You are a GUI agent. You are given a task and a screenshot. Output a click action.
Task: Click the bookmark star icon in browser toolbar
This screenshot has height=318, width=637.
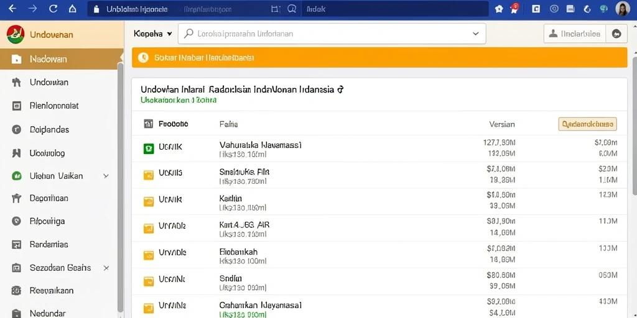tap(500, 9)
